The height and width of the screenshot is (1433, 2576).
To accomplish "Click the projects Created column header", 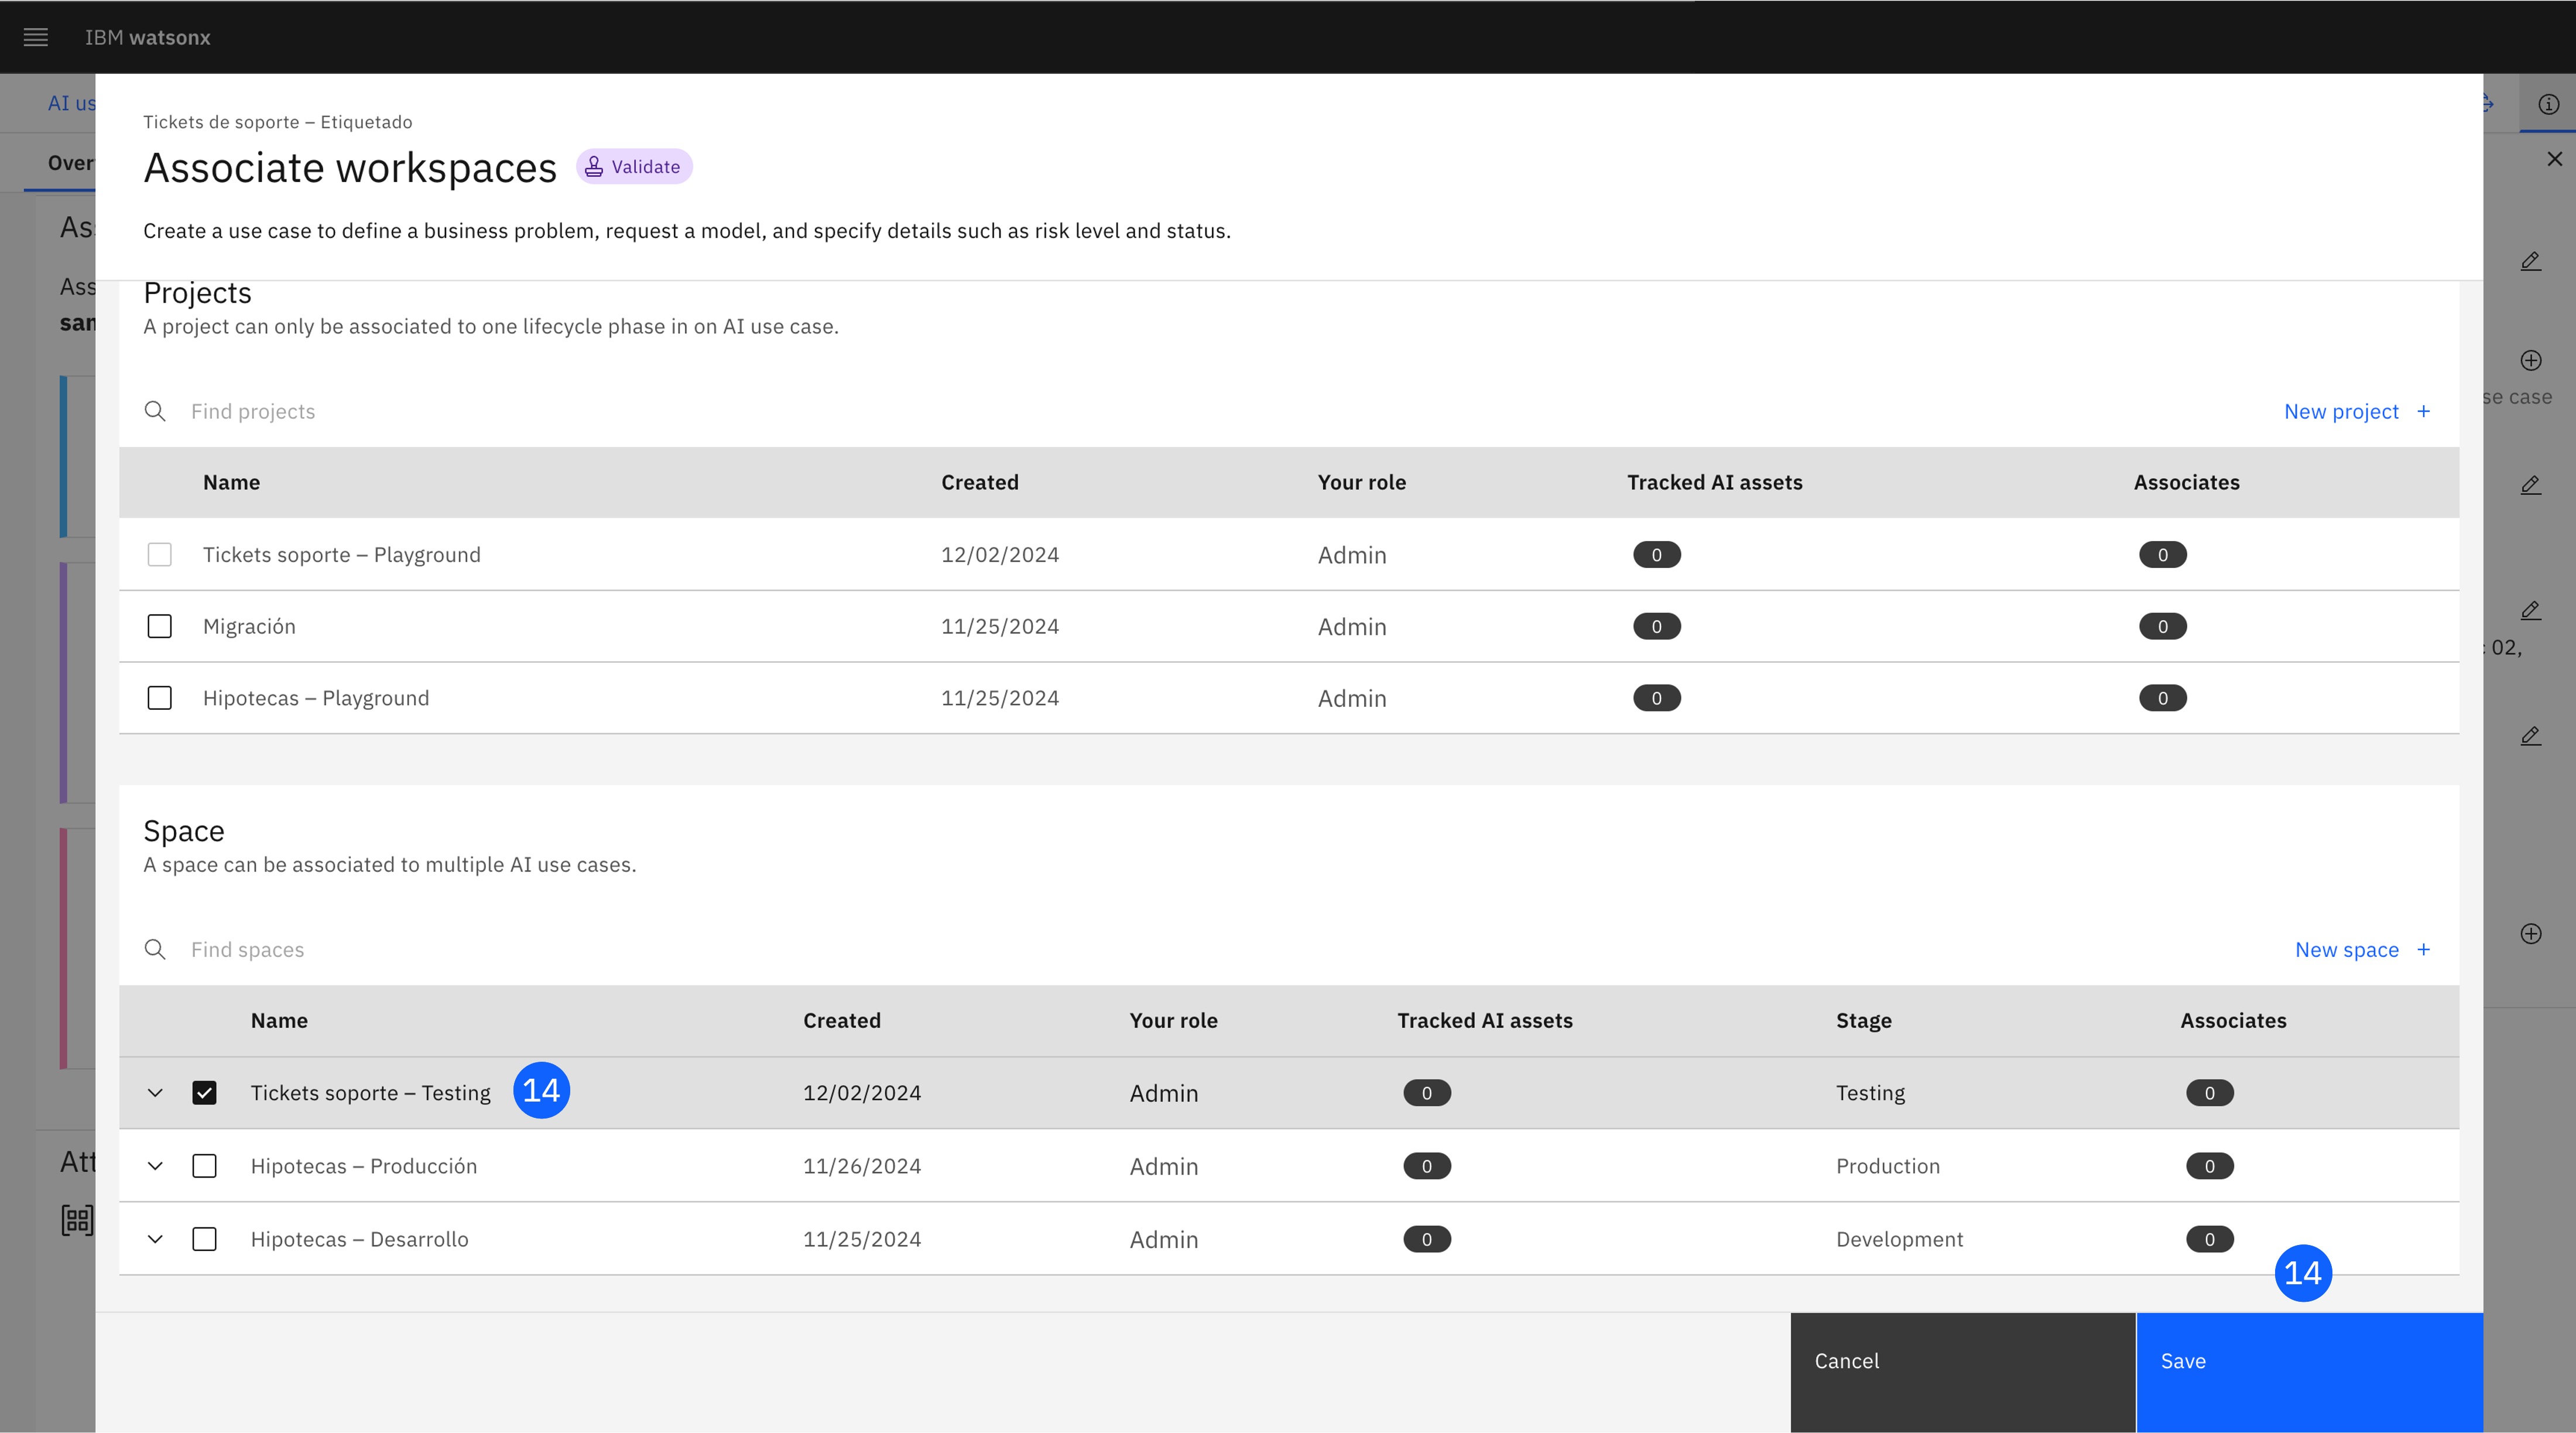I will click(979, 482).
